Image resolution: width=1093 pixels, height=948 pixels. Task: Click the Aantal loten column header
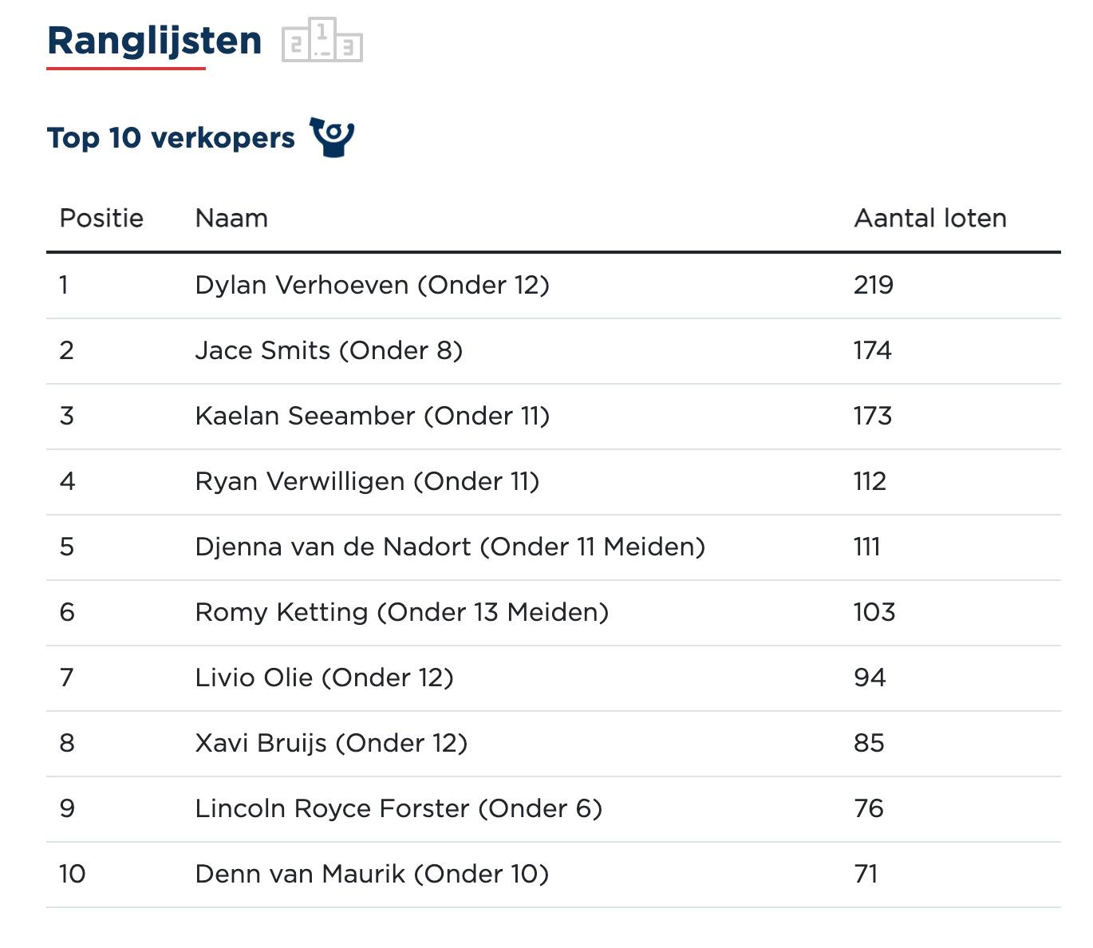tap(929, 219)
